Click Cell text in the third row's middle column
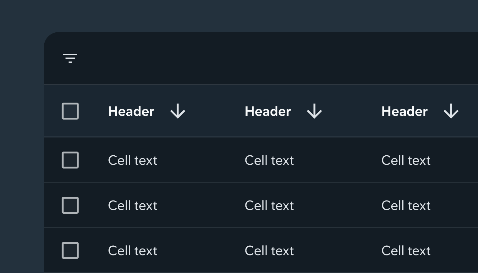Viewport: 478px width, 273px height. 269,250
